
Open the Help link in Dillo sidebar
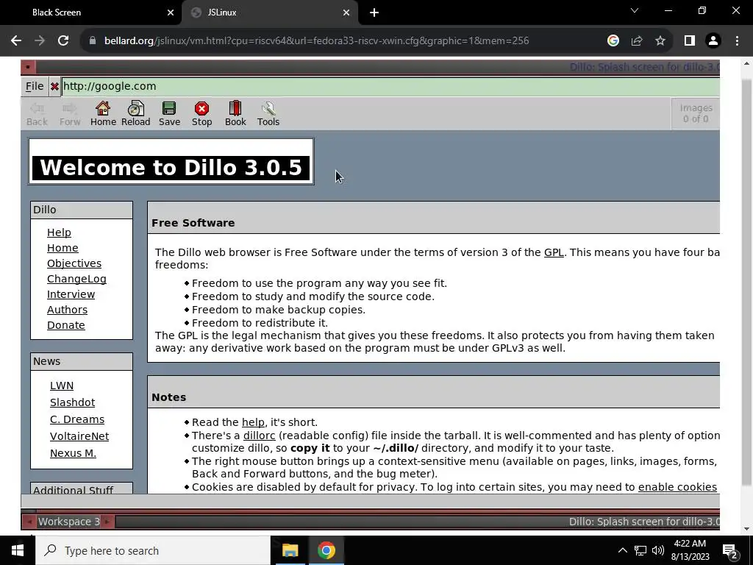click(x=59, y=232)
